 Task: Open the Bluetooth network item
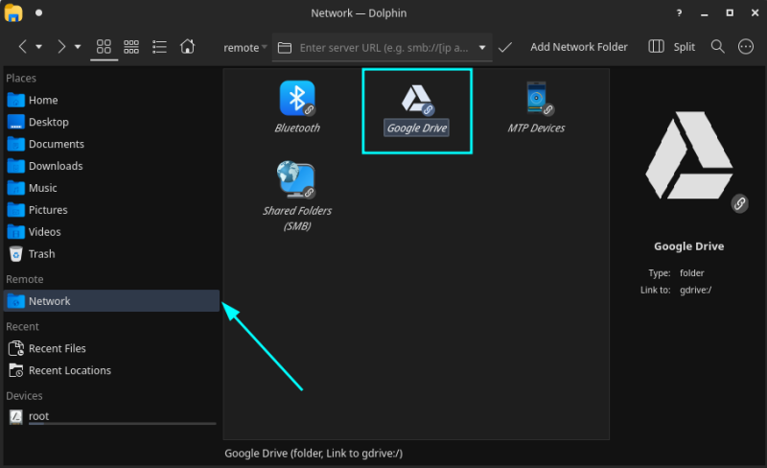pos(297,107)
